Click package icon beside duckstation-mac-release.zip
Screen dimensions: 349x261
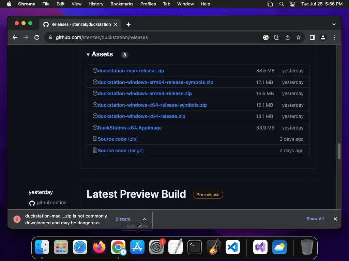(95, 71)
